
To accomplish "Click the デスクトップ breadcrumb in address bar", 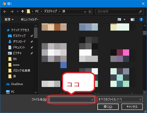I will [50, 11].
